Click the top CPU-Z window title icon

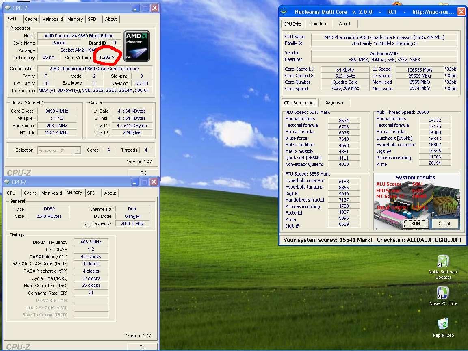click(8, 8)
